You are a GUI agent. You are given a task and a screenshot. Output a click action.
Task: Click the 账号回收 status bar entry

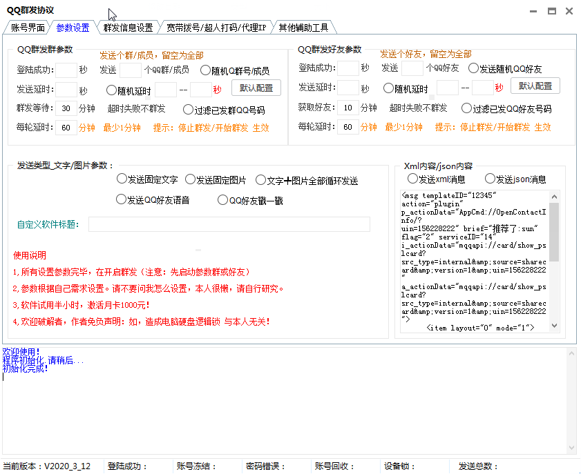point(334,466)
